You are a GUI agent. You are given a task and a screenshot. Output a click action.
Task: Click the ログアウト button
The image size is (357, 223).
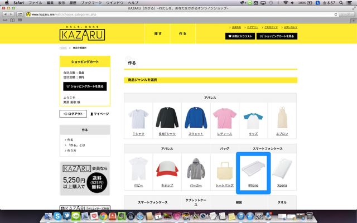pos(73,114)
